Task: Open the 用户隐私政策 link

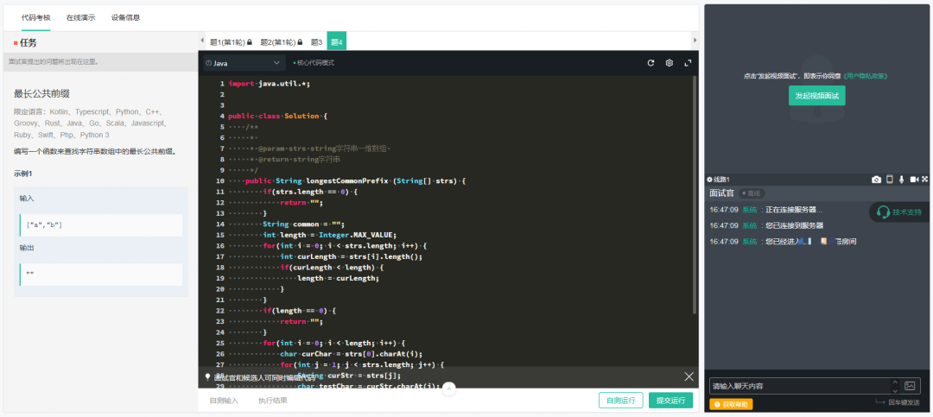Action: click(866, 76)
